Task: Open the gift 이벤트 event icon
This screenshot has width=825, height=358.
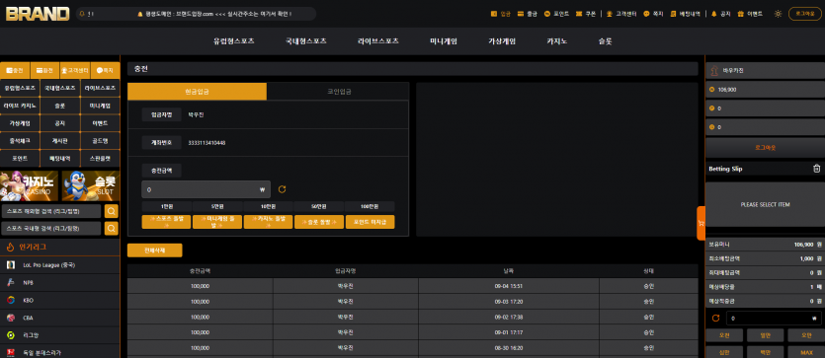Action: (x=740, y=14)
